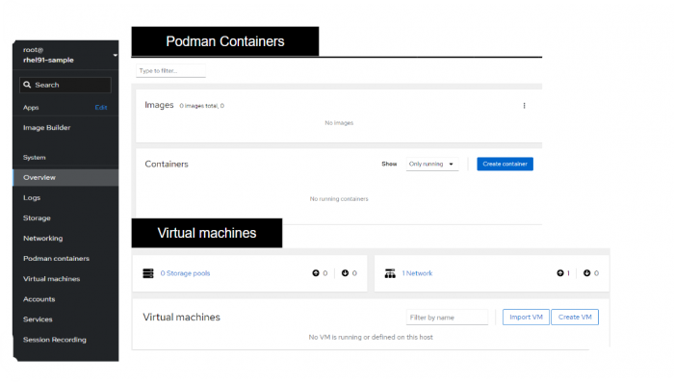Click the network active up-arrow icon
This screenshot has width=674, height=382.
560,273
